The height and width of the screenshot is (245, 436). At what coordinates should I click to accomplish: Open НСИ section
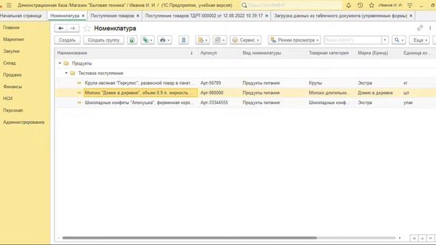pos(7,98)
